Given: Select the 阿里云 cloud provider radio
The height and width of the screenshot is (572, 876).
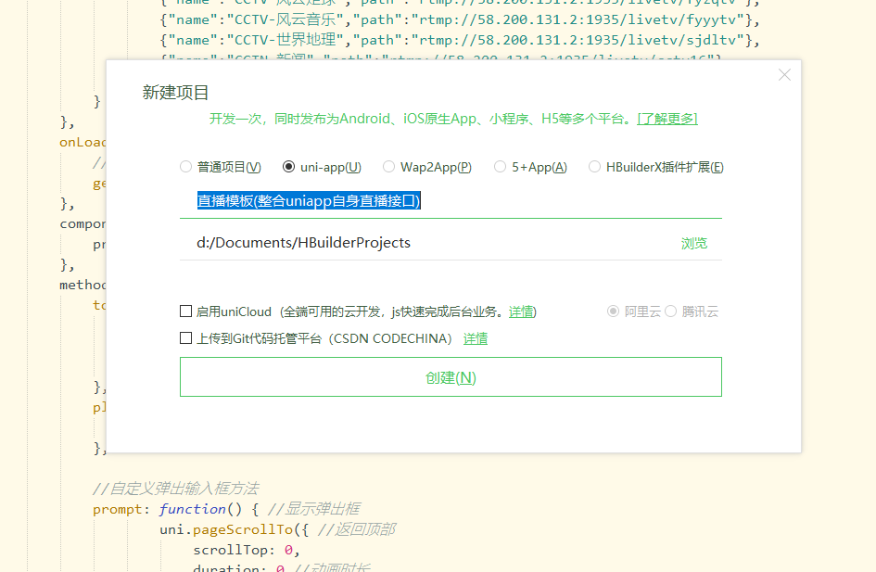Looking at the screenshot, I should (613, 311).
